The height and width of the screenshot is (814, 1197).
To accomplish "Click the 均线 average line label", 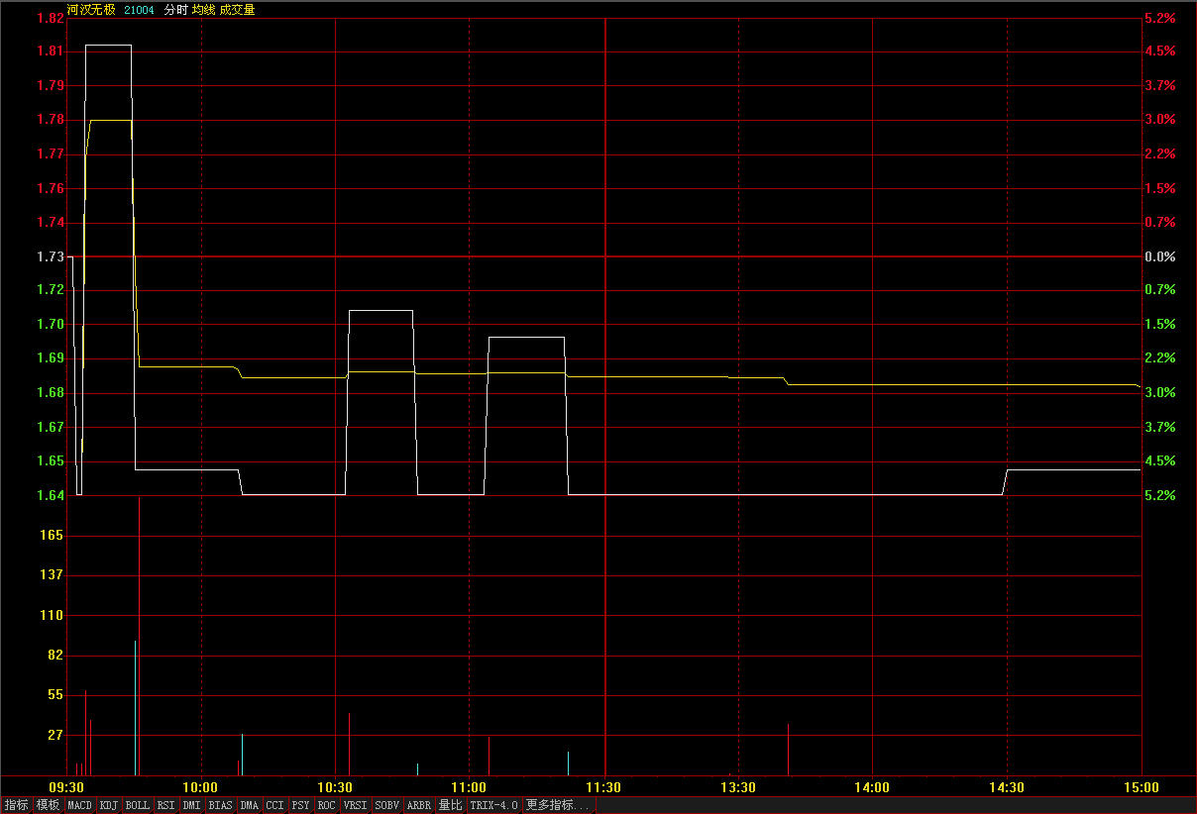I will [x=203, y=10].
